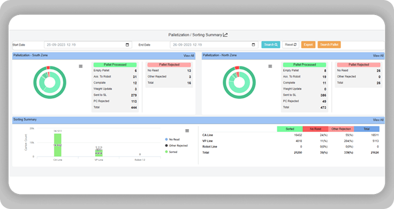Click the Sorting Summary panel title
394x209 pixels.
click(x=25, y=120)
